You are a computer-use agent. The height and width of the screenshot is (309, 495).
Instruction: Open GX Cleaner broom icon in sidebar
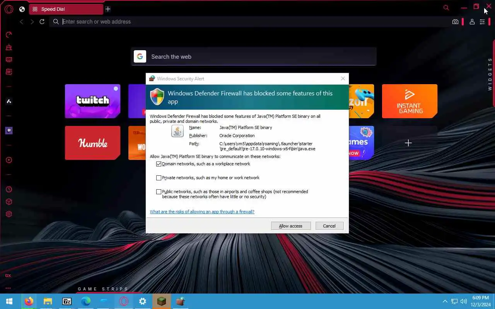point(9,48)
